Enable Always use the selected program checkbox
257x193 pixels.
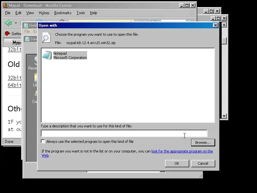pyautogui.click(x=43, y=142)
